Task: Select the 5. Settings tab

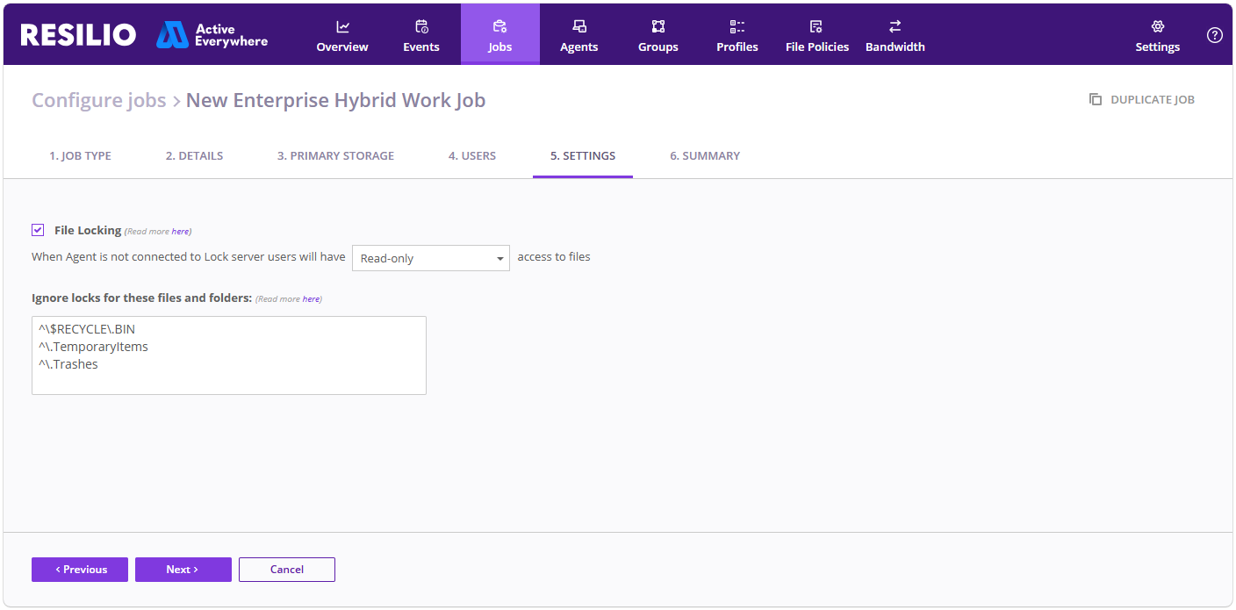Action: [583, 155]
